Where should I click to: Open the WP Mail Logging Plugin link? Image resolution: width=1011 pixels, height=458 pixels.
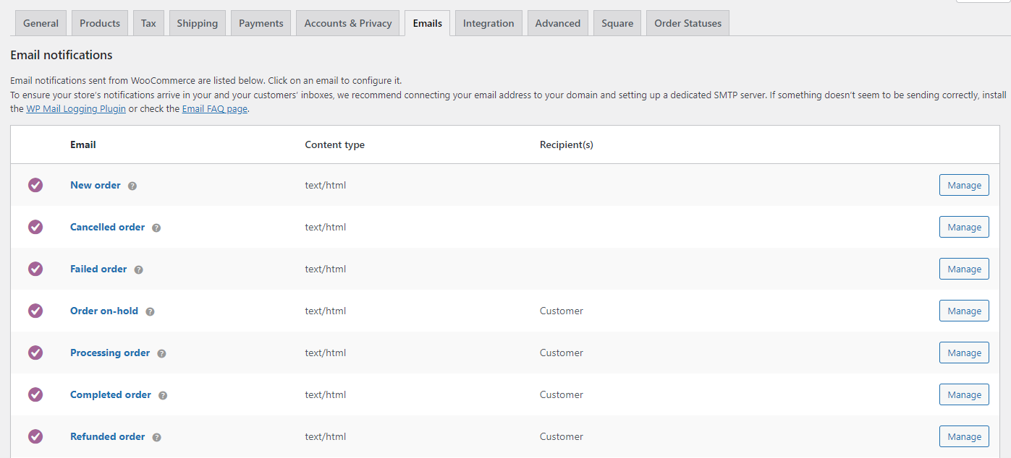click(x=76, y=108)
